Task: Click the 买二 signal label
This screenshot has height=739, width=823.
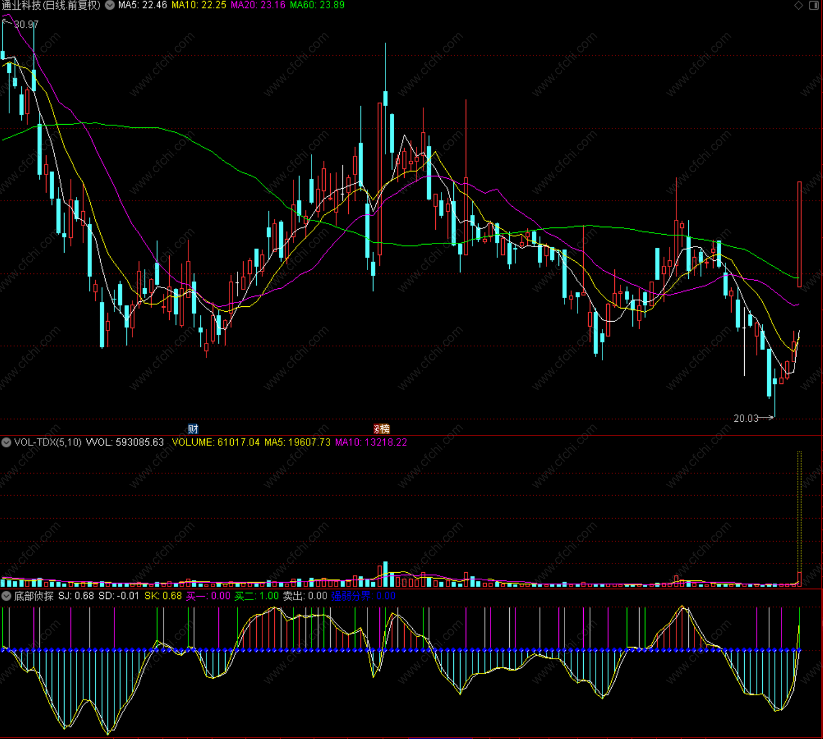Action: [x=256, y=596]
